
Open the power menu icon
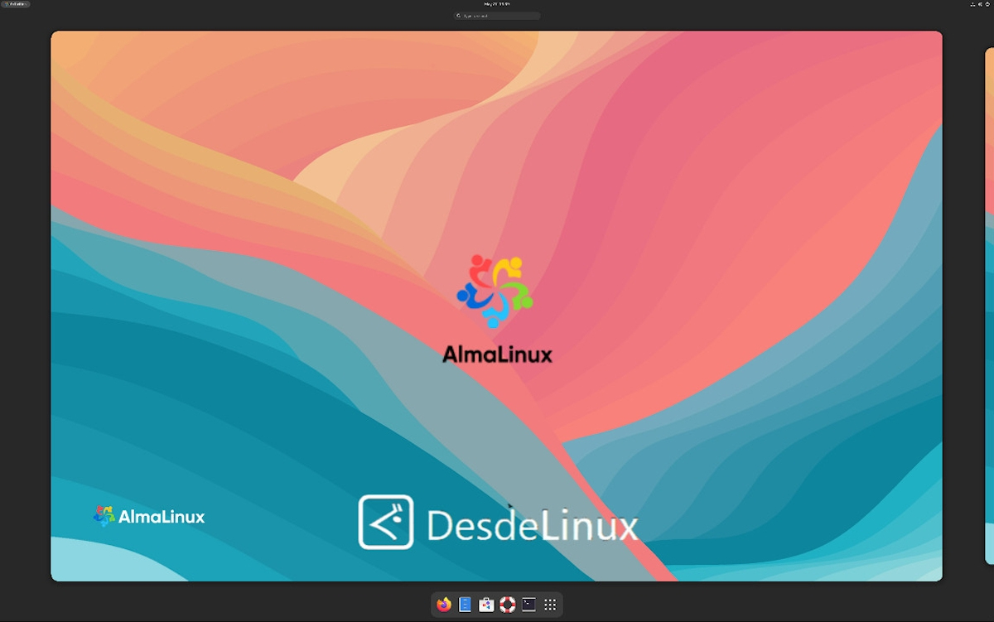tap(989, 4)
